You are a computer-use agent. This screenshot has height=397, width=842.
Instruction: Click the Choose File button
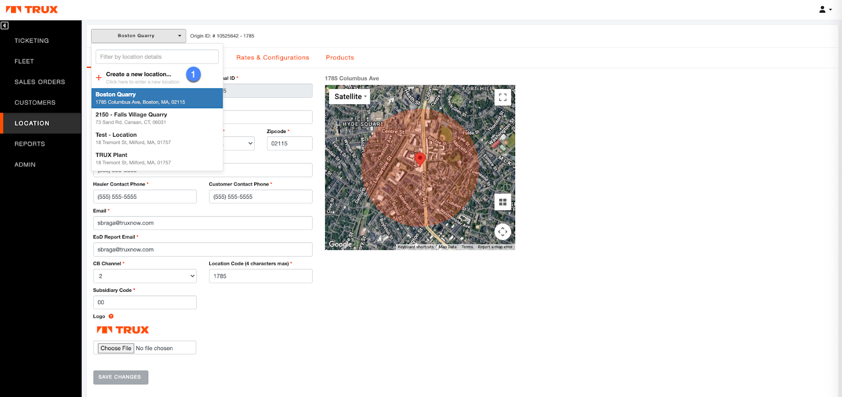[116, 348]
